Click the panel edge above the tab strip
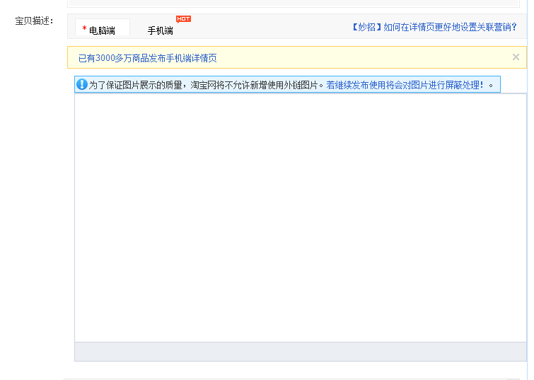This screenshot has width=534, height=380. click(x=297, y=6)
